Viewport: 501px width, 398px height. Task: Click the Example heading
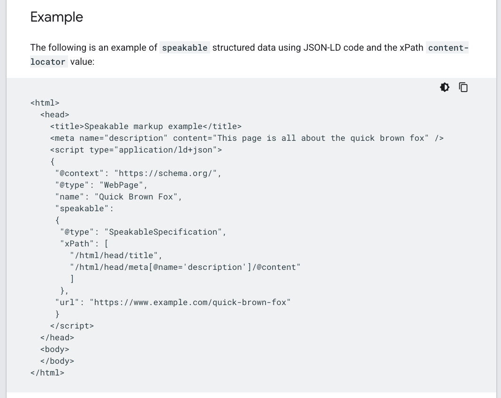coord(56,17)
